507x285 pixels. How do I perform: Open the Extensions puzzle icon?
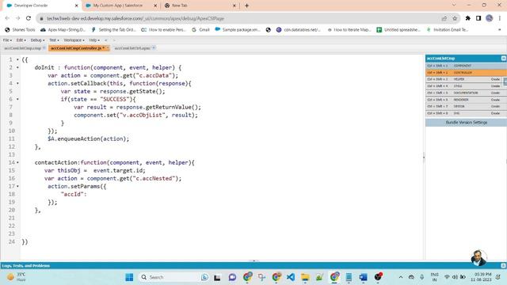(x=467, y=18)
